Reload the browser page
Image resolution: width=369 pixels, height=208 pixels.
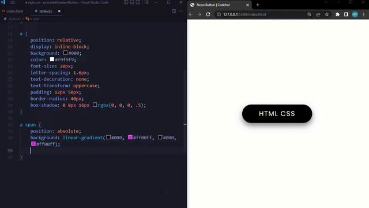[x=208, y=14]
